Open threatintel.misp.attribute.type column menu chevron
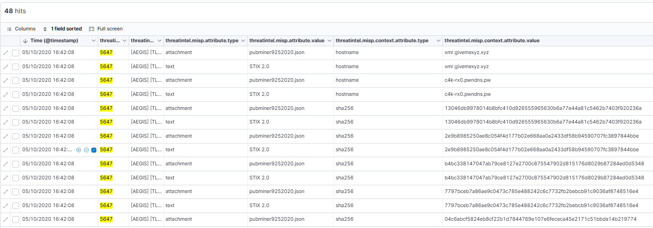 point(243,41)
